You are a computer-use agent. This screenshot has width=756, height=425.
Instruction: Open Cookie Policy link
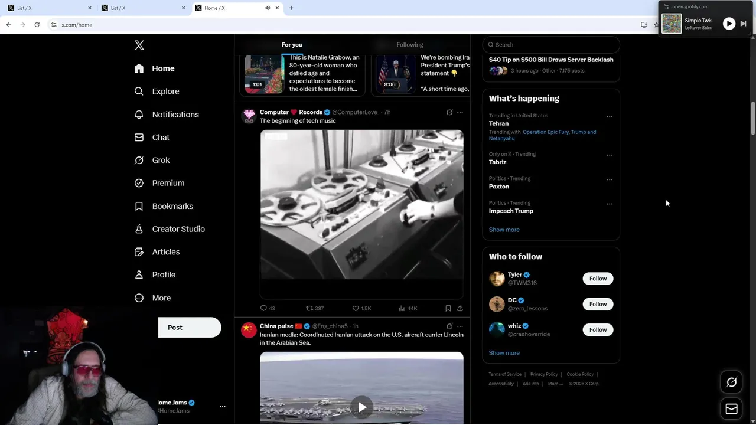pyautogui.click(x=580, y=374)
